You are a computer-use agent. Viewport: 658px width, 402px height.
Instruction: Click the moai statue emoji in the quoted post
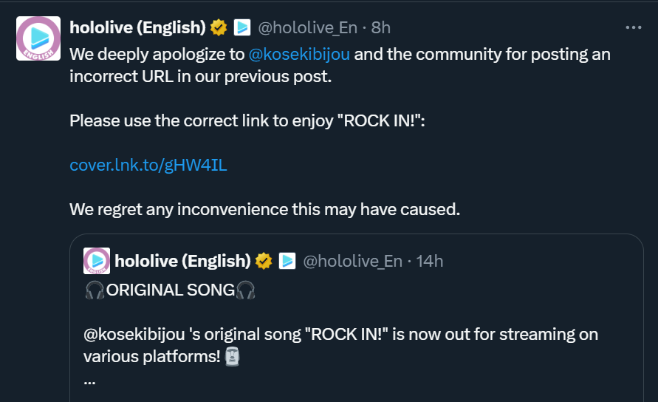[232, 357]
